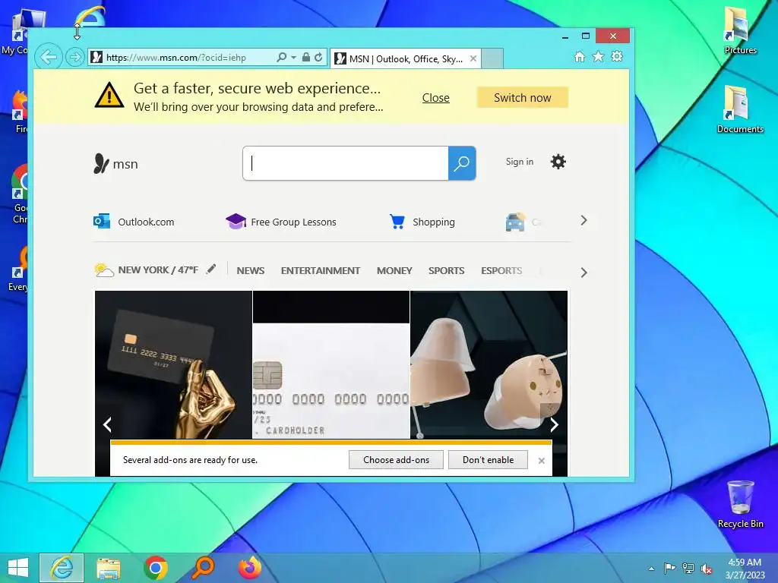Select the MSN | Outlook, Office tab
Image resolution: width=778 pixels, height=583 pixels.
[406, 59]
